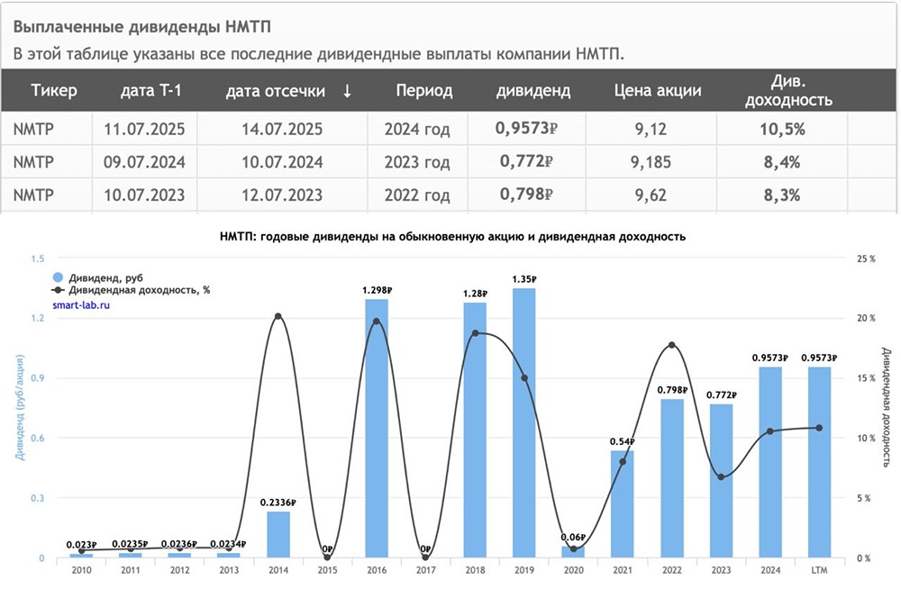Select cell 09.07.2024

pyautogui.click(x=144, y=161)
